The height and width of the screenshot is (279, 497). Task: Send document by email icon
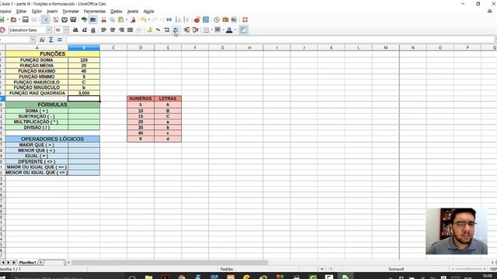point(34,19)
